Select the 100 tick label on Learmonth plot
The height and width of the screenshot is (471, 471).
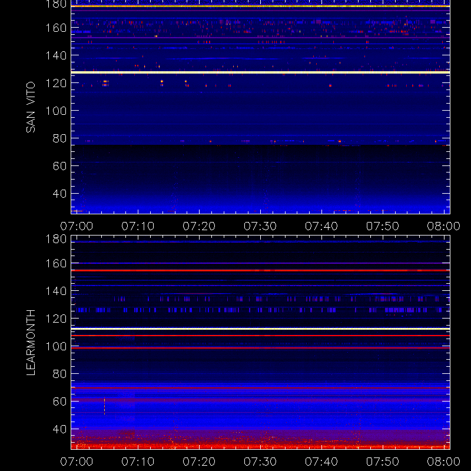coord(56,346)
